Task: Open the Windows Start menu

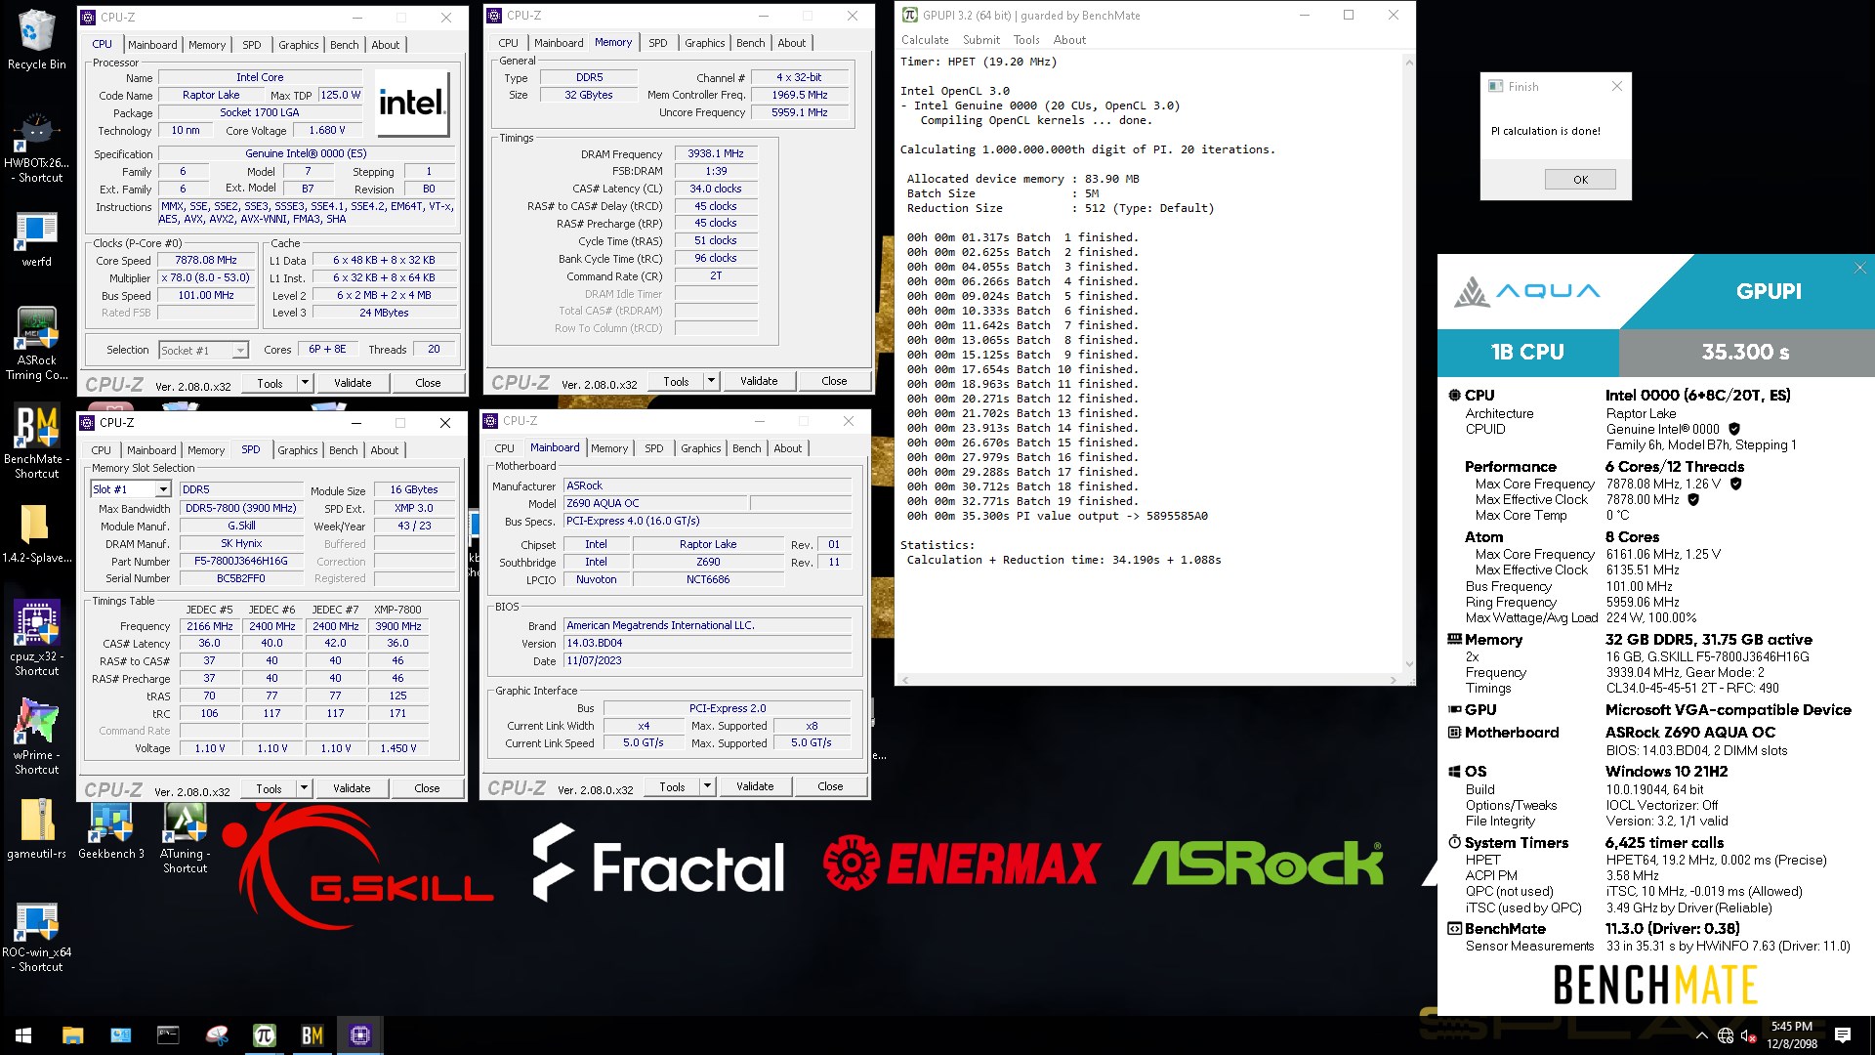Action: coord(23,1035)
